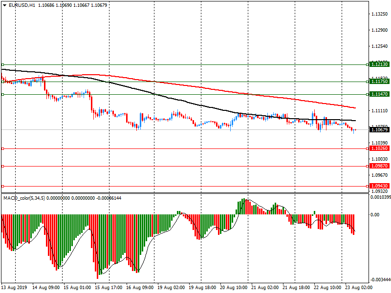Click the 14 Aug 09:00 time label
The height and width of the screenshot is (293, 391).
point(46,288)
